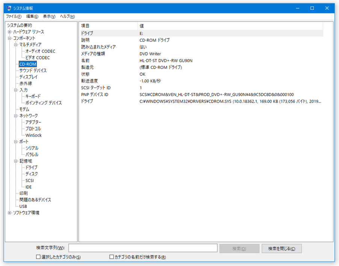Select the SCSI ターゲット ID row
Image resolution: width=339 pixels, height=266 pixels.
[201, 88]
